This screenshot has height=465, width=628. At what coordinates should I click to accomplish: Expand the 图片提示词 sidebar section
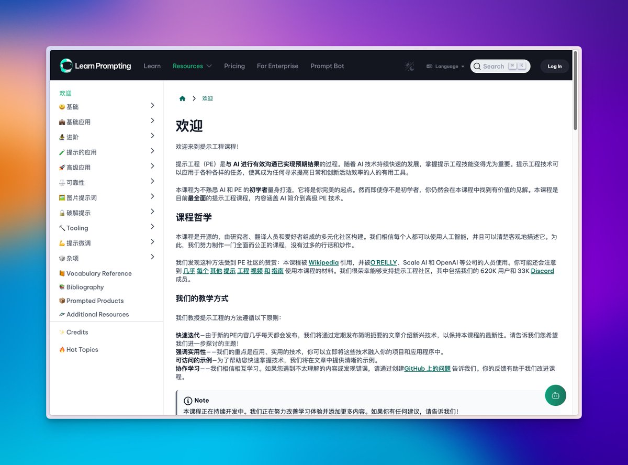point(152,196)
